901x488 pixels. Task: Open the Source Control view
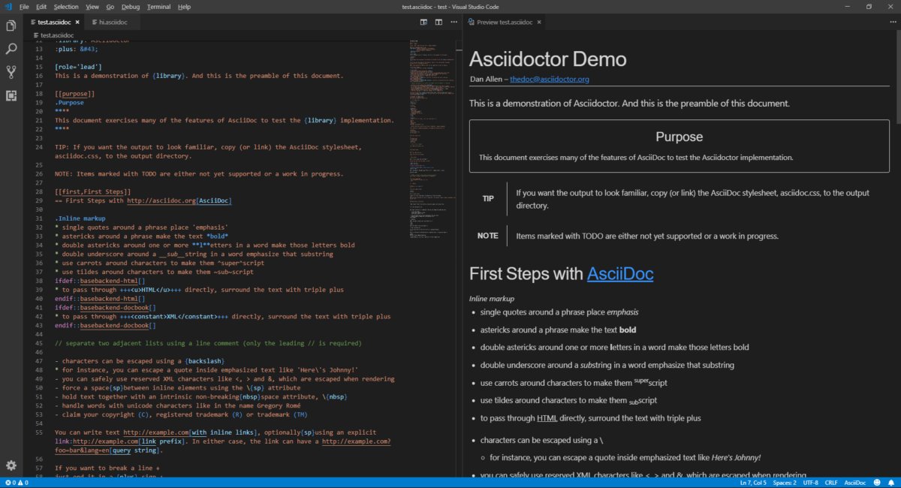(x=11, y=73)
